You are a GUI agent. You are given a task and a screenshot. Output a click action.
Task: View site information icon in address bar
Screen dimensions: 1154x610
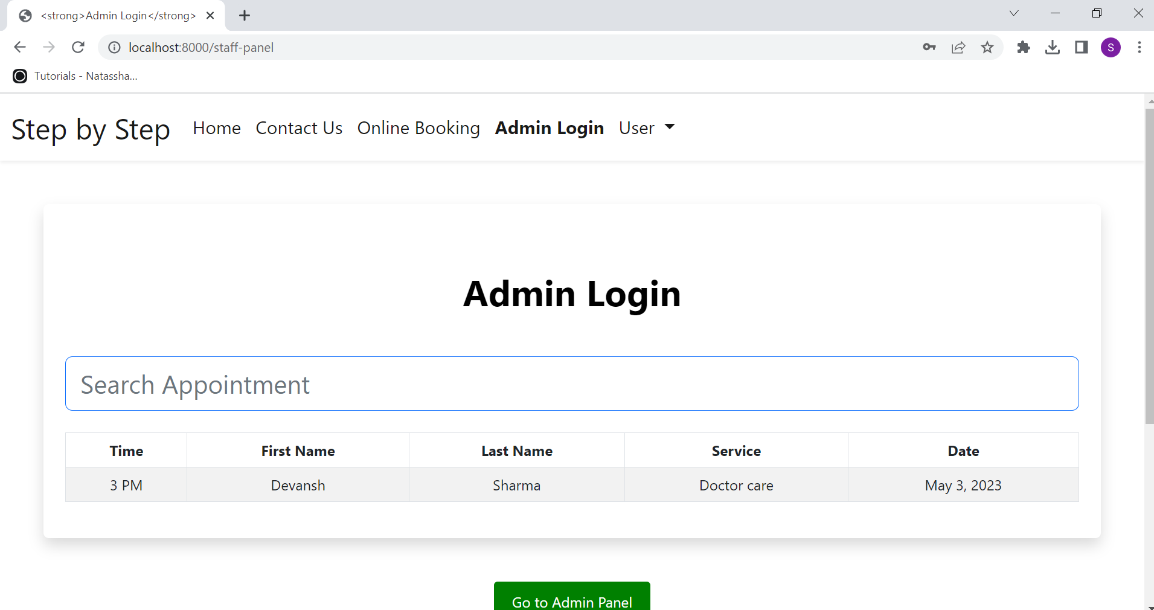tap(114, 47)
